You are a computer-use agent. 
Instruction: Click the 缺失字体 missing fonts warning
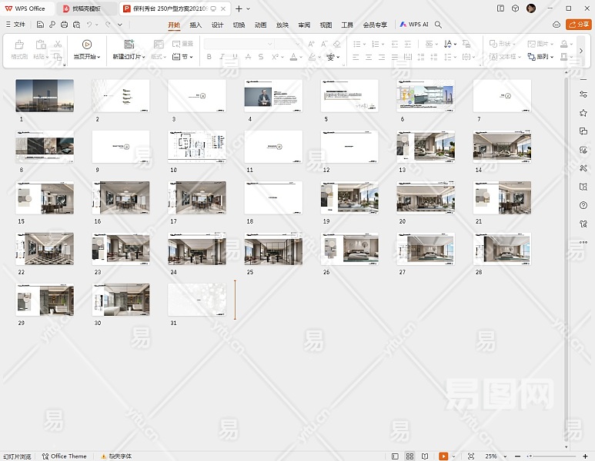pos(115,456)
